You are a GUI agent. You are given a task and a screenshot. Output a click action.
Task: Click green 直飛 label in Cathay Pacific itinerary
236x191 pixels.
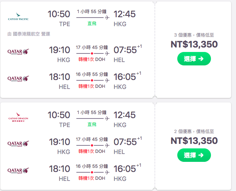pyautogui.click(x=92, y=24)
